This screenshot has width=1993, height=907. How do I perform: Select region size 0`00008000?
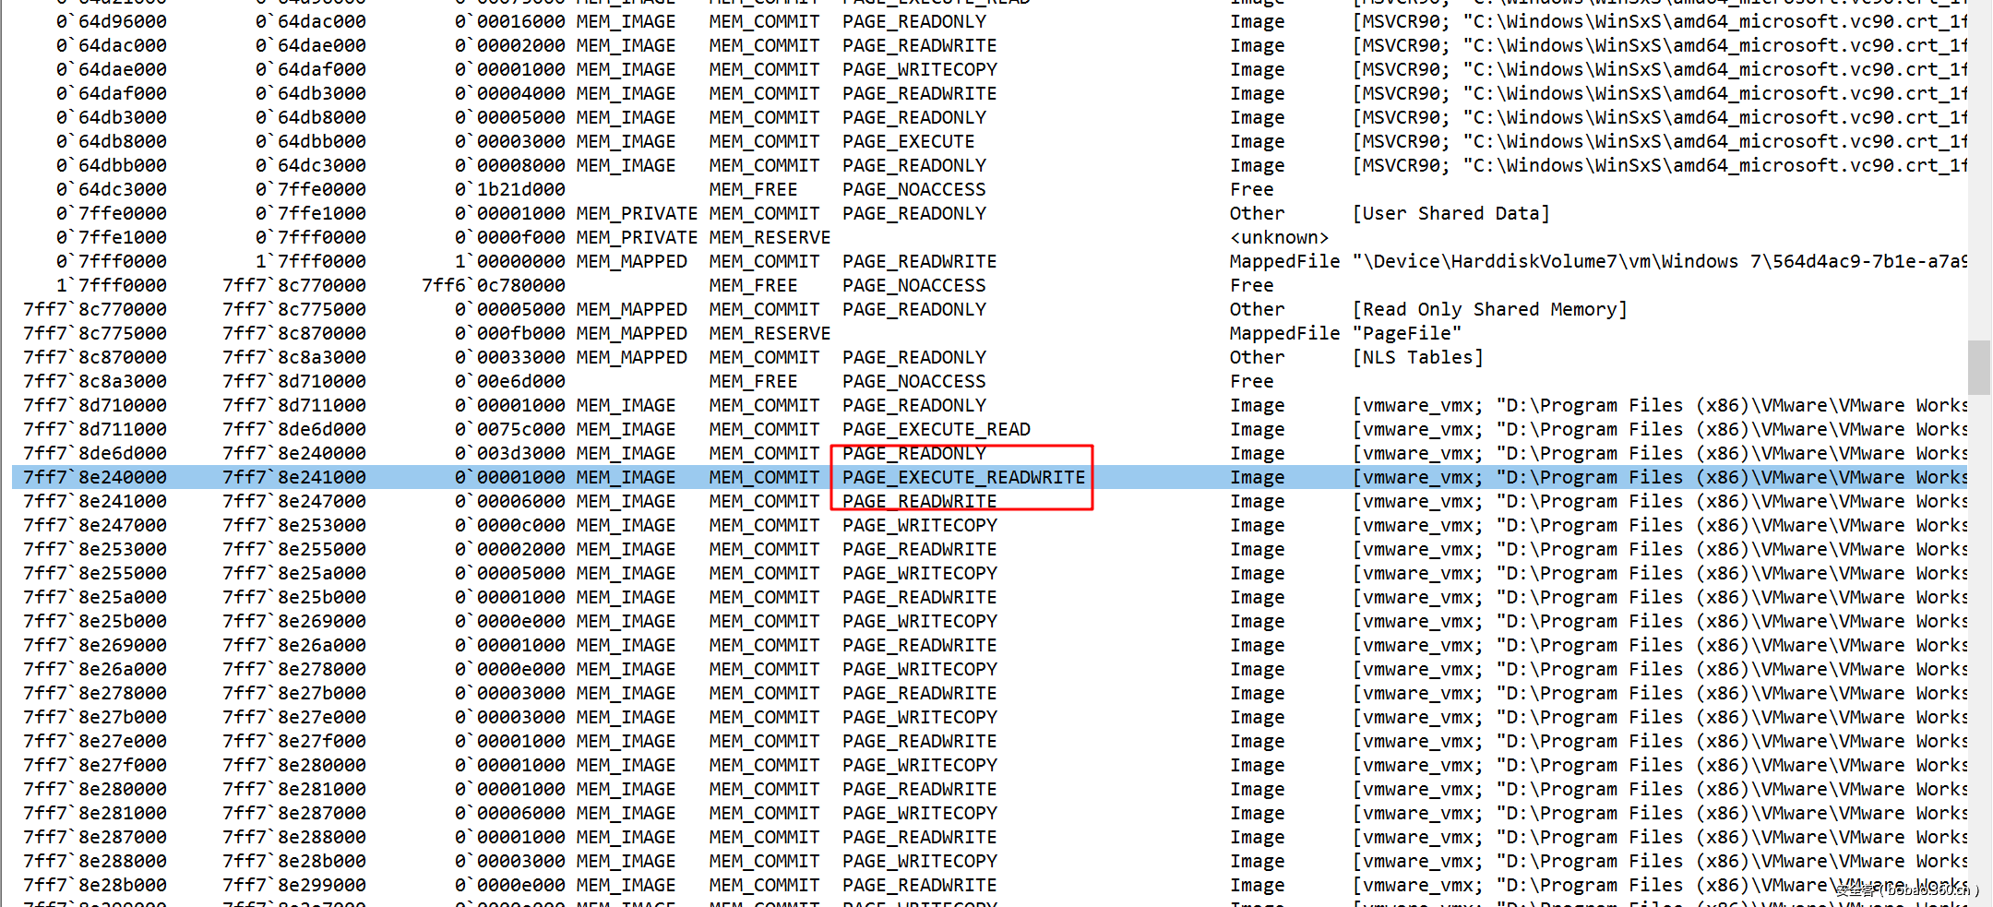click(510, 165)
